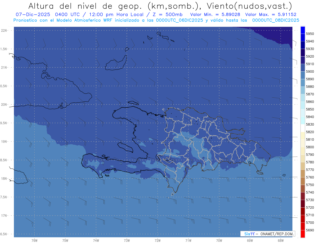Viewport: 315px width, 244px height.
Task: Click the 5880 legend label
Action: click(310, 87)
